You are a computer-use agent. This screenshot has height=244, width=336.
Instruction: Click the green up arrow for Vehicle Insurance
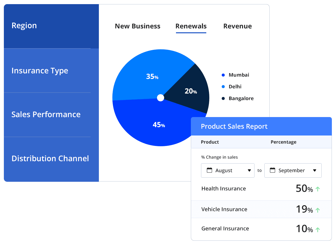[318, 209]
